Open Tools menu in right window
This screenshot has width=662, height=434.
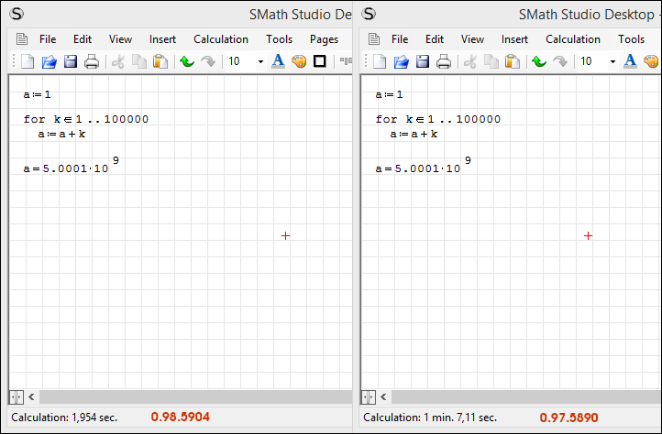pyautogui.click(x=631, y=39)
